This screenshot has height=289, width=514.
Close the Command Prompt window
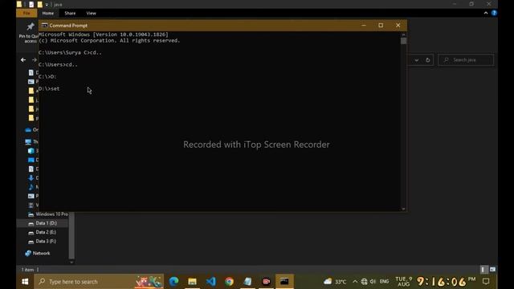click(x=398, y=25)
